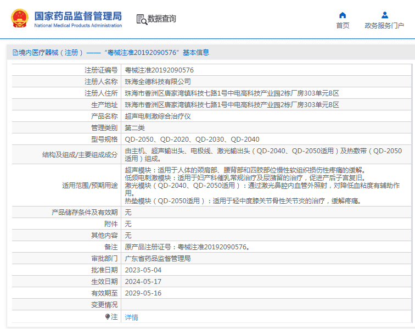Click the data query magnifier icon
This screenshot has width=415, height=329.
(x=142, y=19)
